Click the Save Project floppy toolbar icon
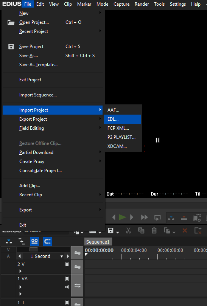The image size is (207, 306). tap(111, 230)
